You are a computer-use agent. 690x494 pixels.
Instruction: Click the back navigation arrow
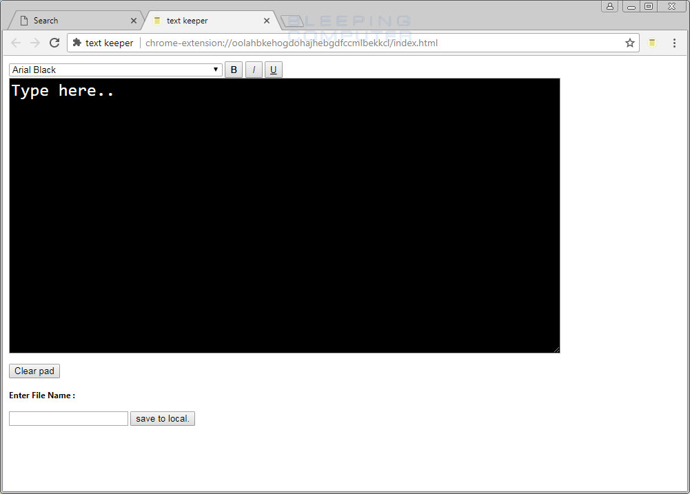tap(16, 43)
